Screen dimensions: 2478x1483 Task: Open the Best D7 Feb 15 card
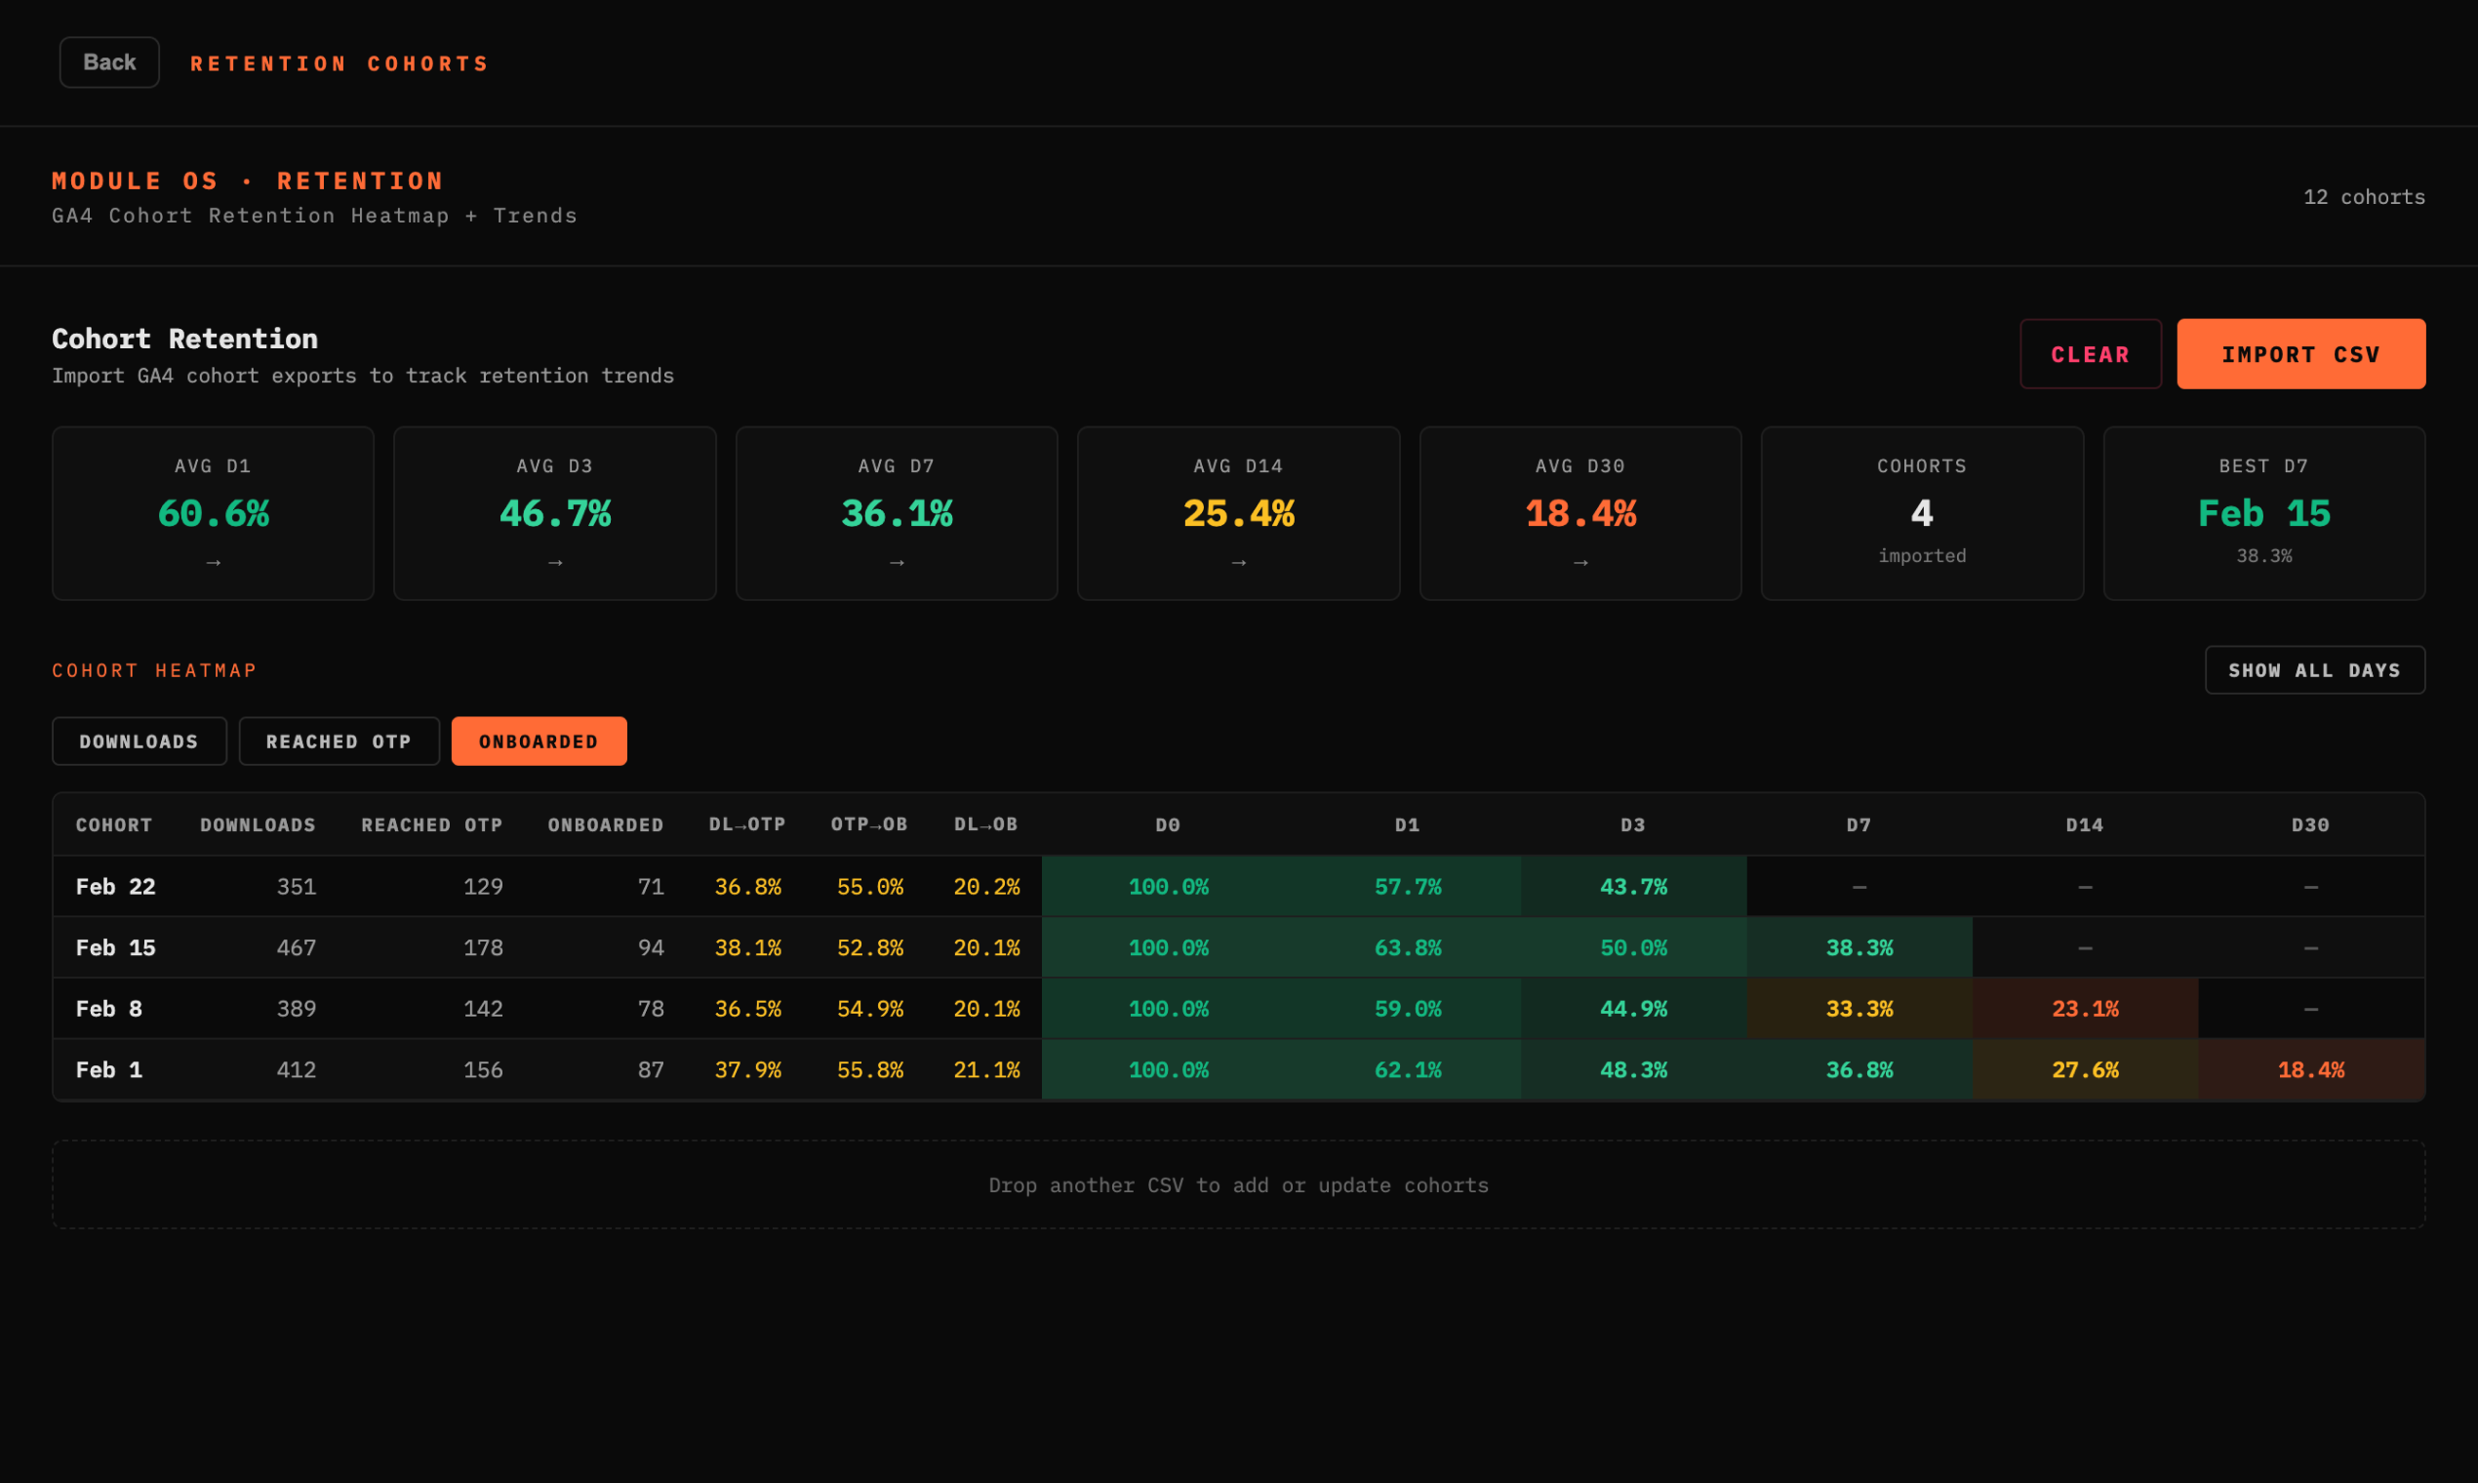2263,513
